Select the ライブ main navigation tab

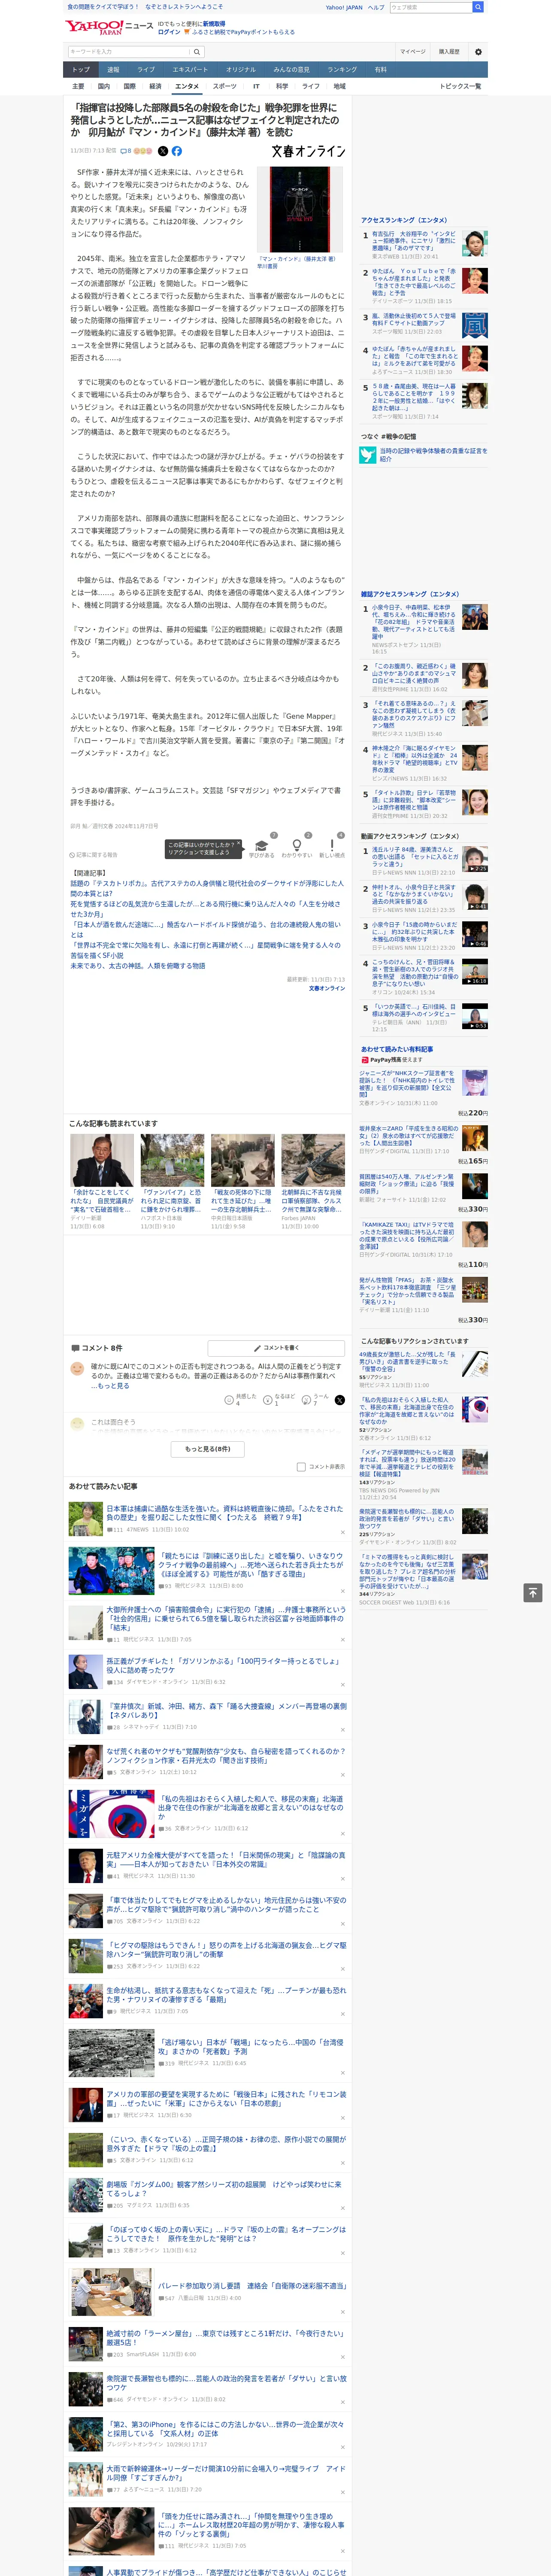(x=146, y=70)
